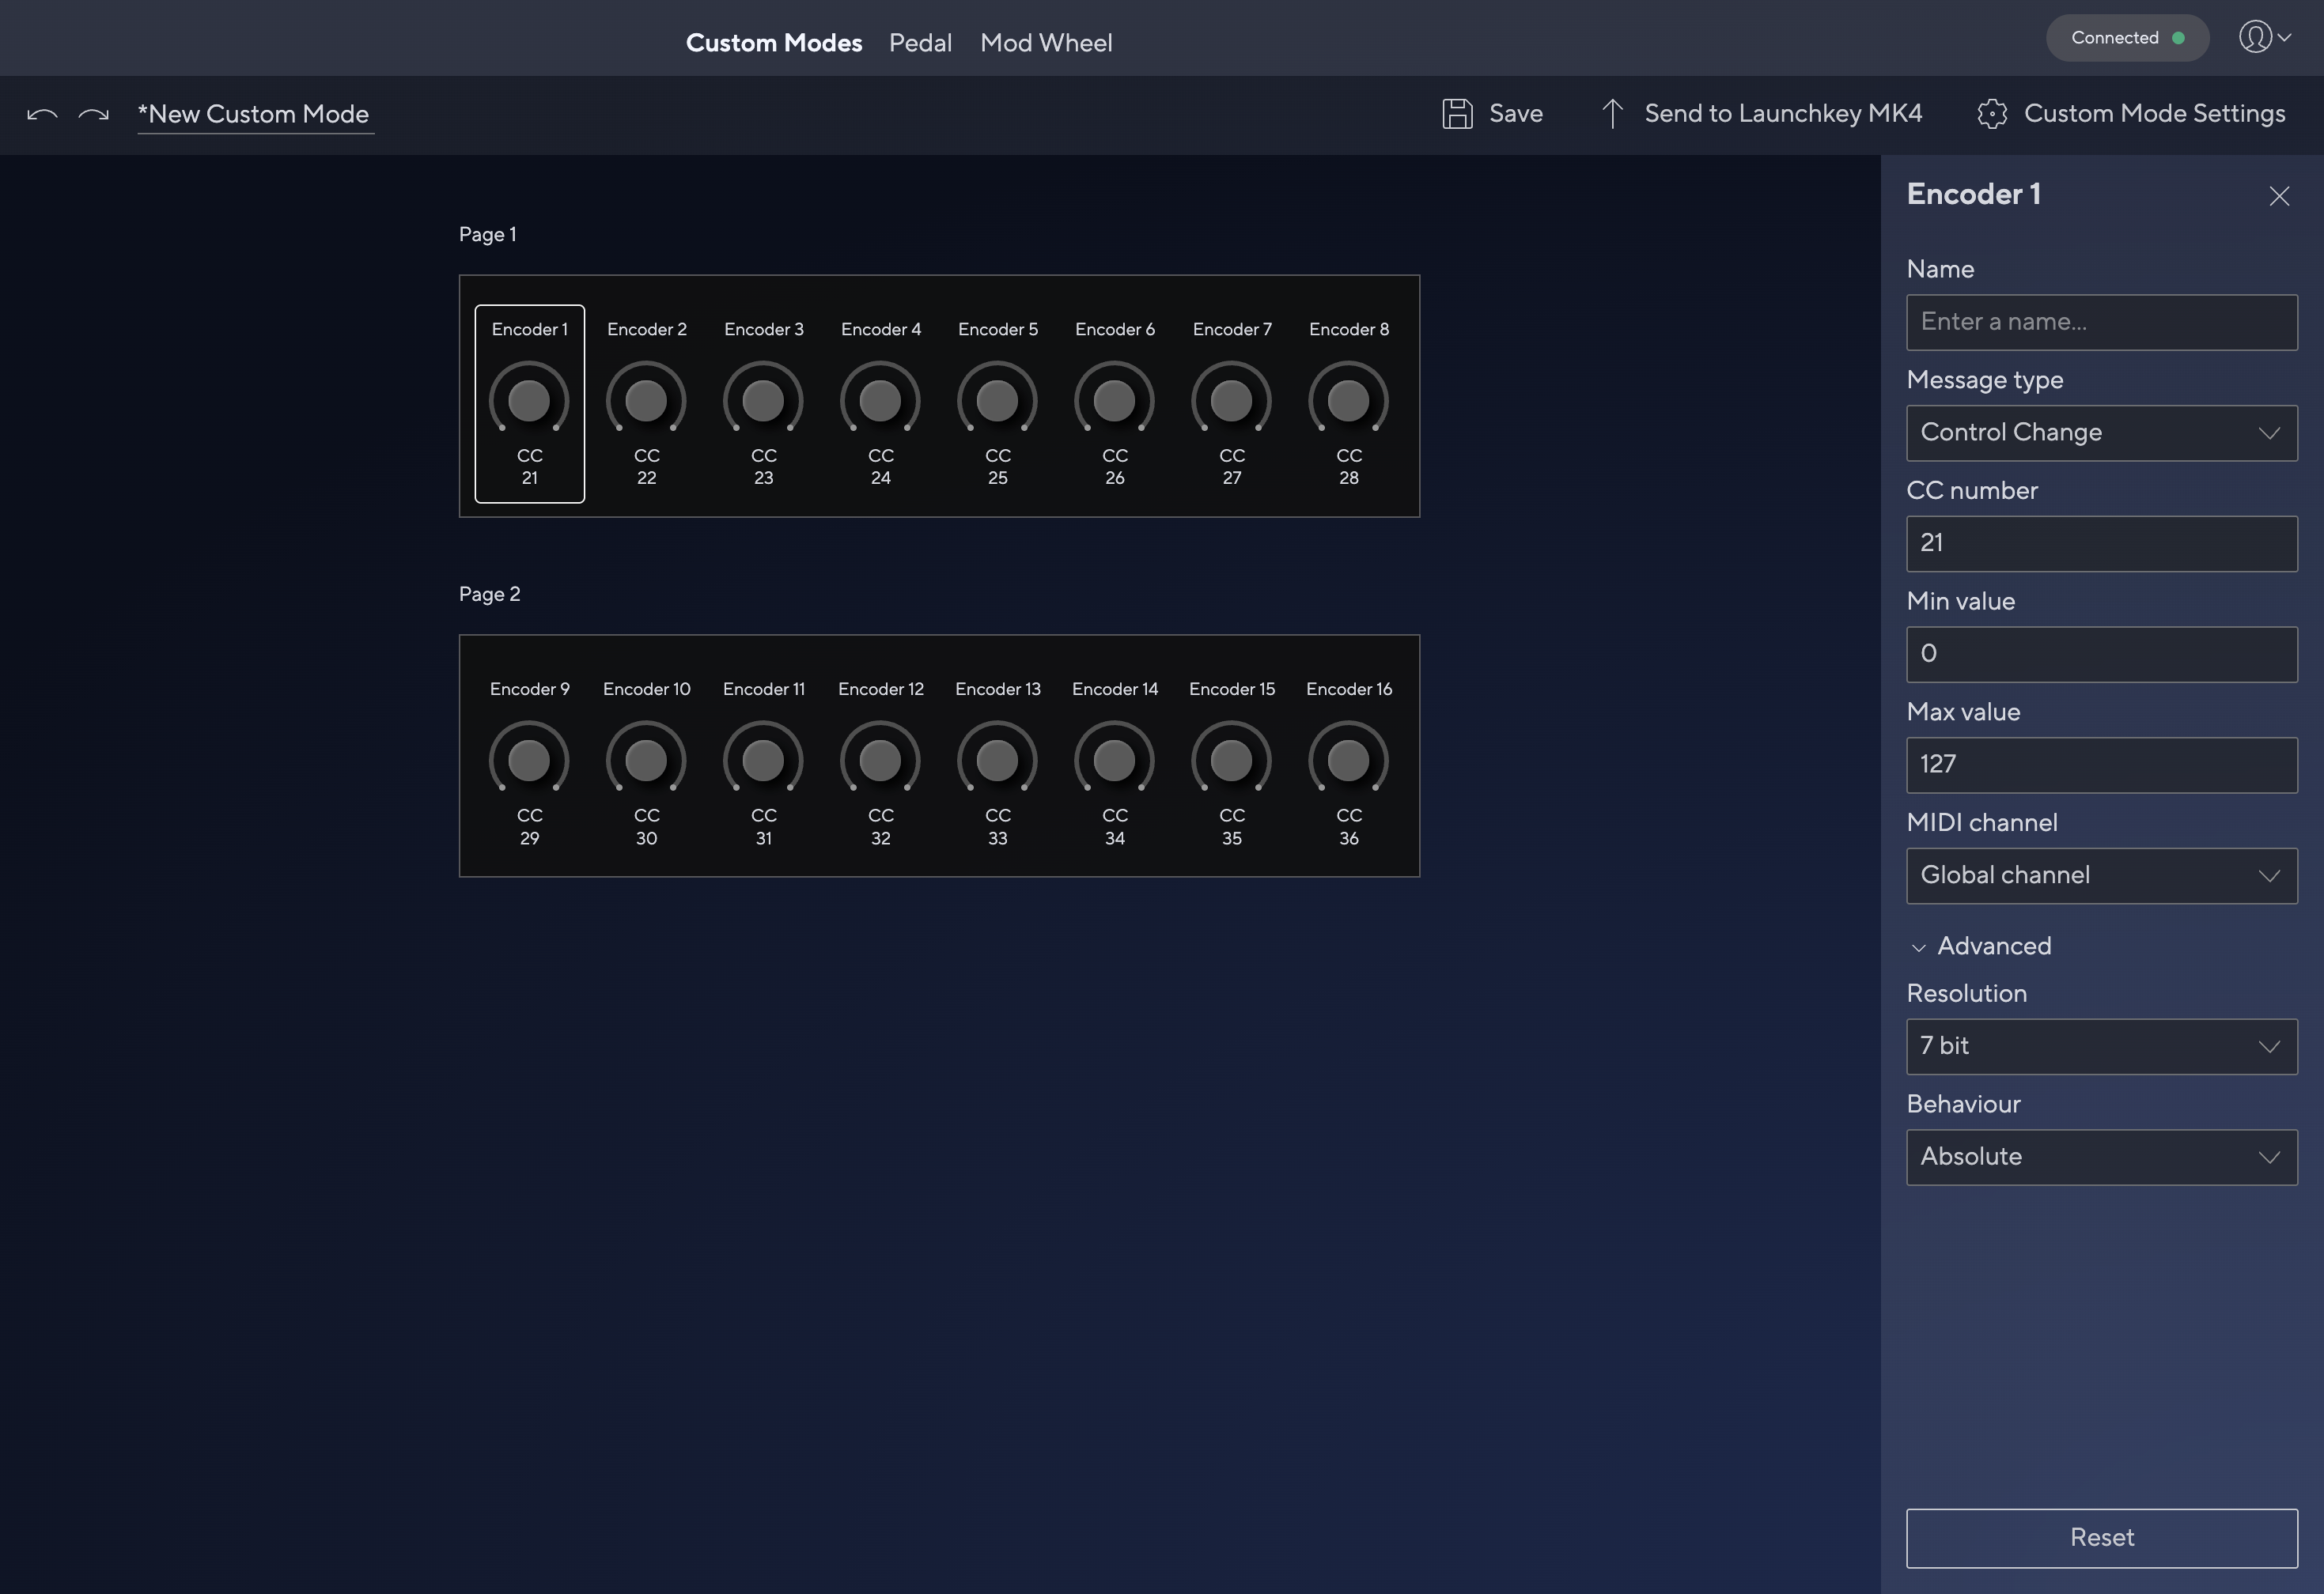The height and width of the screenshot is (1594, 2324).
Task: Switch to the Mod Wheel tab
Action: pyautogui.click(x=1046, y=43)
